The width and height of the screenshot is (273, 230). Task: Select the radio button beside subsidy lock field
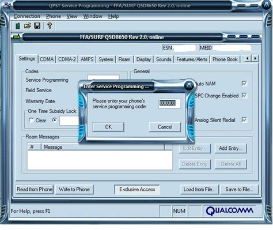(x=55, y=120)
